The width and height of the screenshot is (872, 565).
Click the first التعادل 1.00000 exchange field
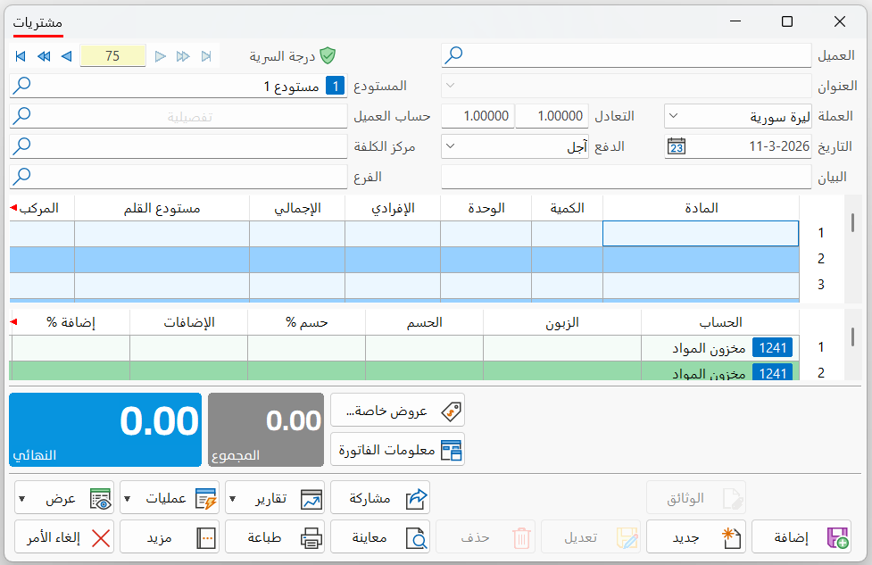pyautogui.click(x=551, y=116)
